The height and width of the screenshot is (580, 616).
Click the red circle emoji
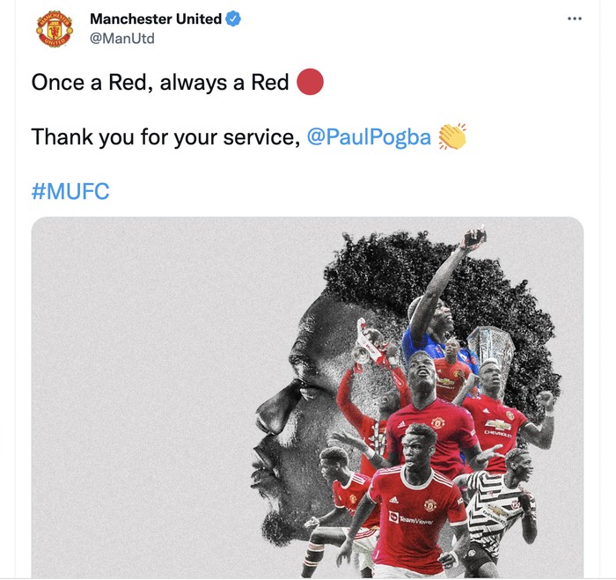[x=310, y=82]
